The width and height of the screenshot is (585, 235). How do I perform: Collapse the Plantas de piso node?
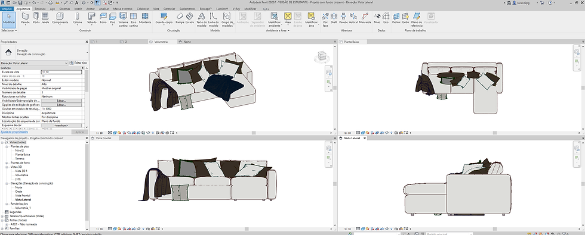pos(7,146)
